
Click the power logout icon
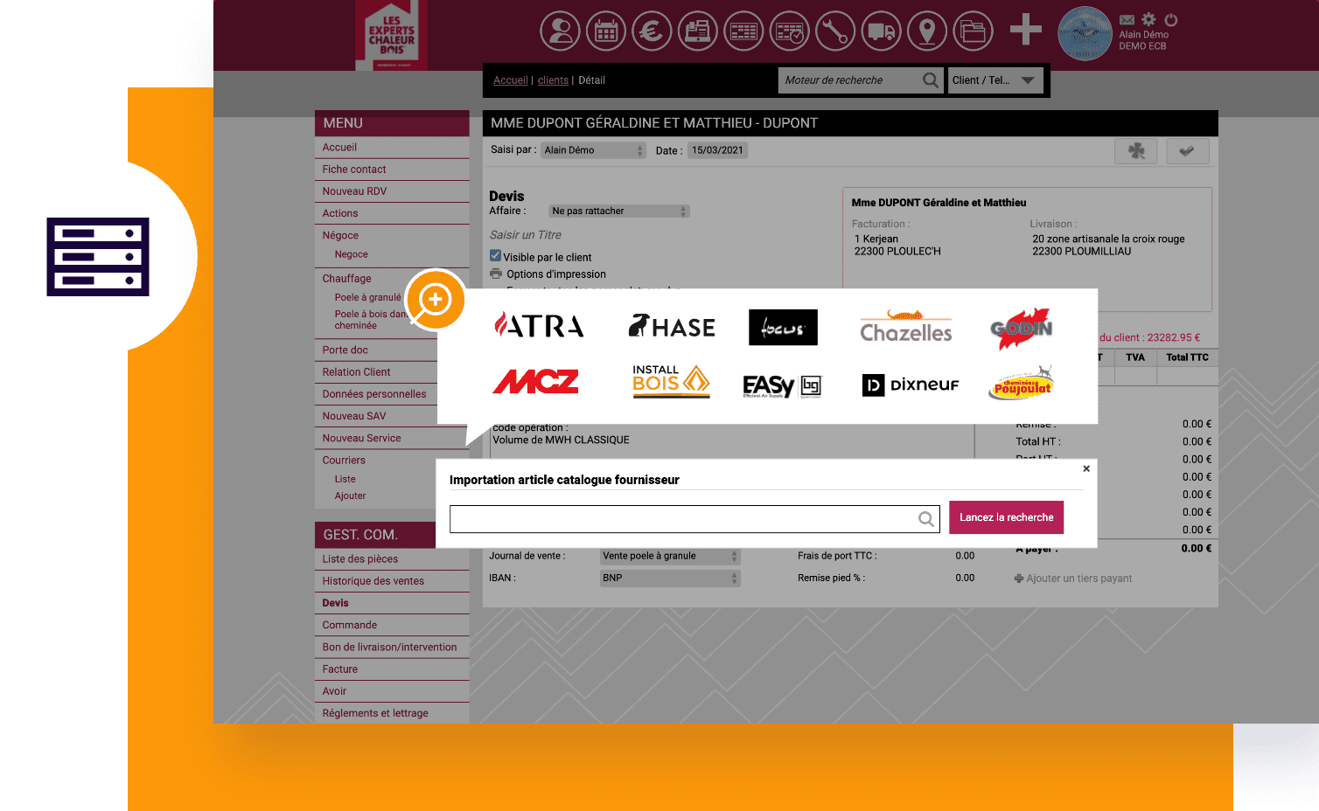[1171, 19]
